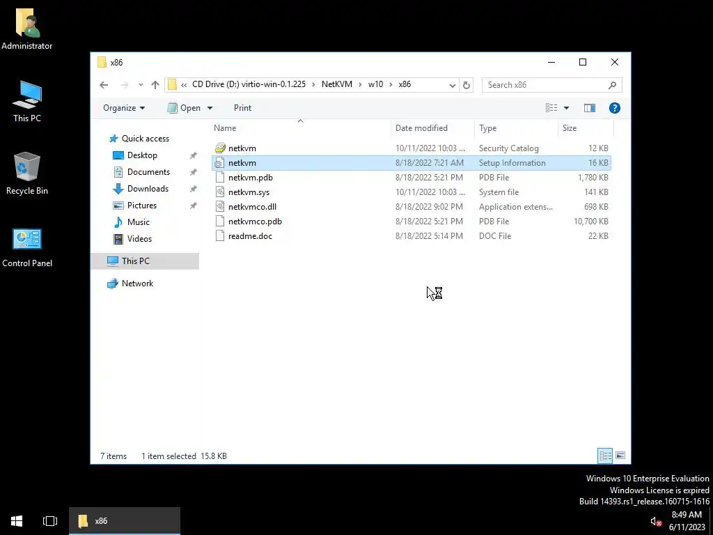The width and height of the screenshot is (713, 535).
Task: Click x86 File Explorer taskbar button
Action: point(125,521)
